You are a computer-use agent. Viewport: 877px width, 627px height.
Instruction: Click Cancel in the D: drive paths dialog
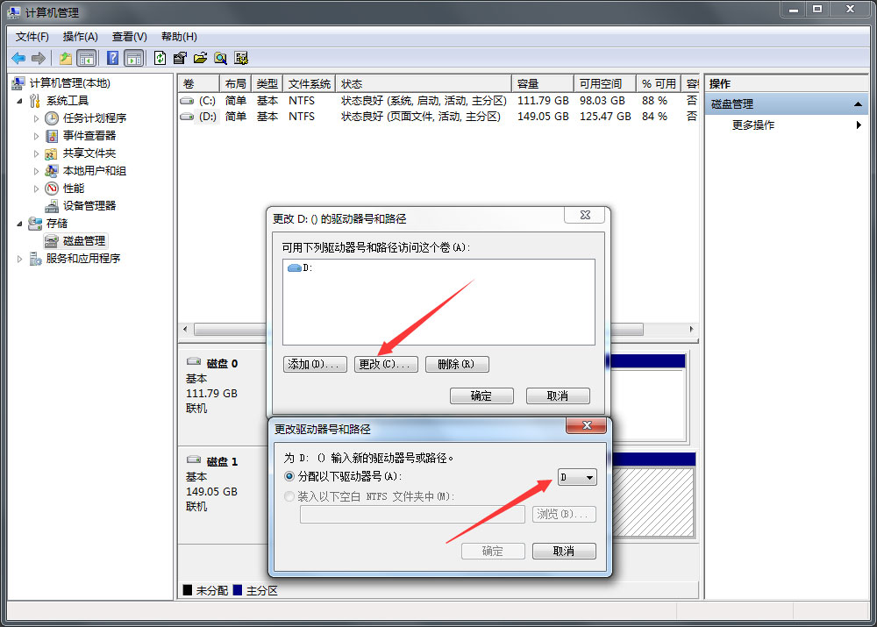click(x=558, y=396)
